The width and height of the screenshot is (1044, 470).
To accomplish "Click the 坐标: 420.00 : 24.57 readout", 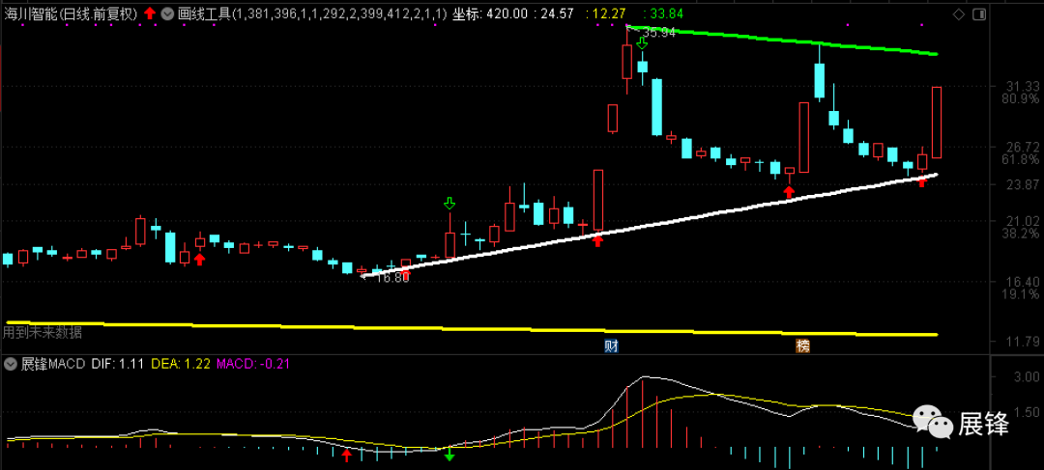I will click(512, 14).
